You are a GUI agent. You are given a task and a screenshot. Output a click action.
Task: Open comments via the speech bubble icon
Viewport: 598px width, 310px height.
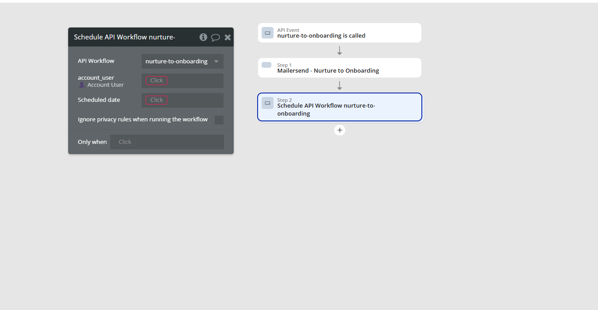(216, 37)
